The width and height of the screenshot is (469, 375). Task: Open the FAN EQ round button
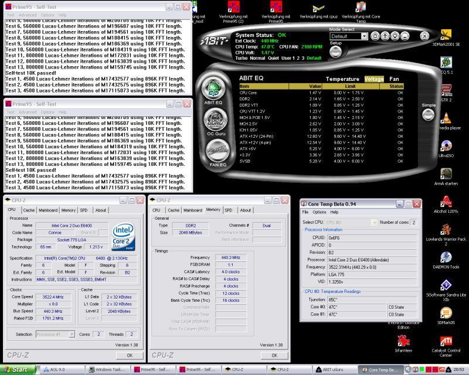pos(217,151)
